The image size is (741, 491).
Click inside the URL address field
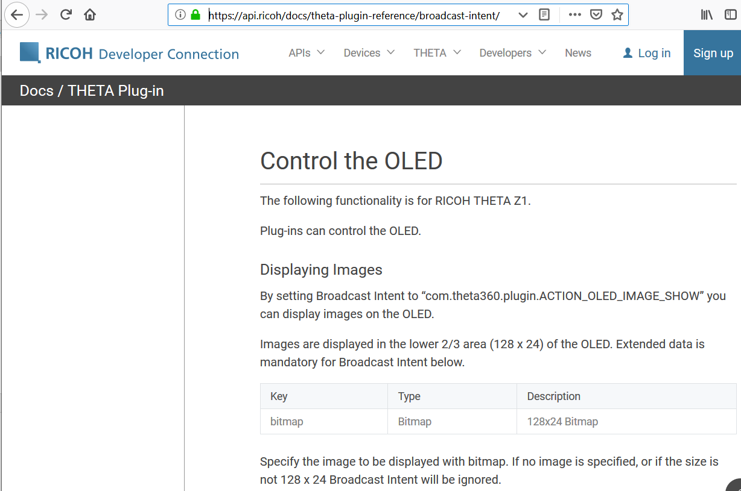point(356,15)
